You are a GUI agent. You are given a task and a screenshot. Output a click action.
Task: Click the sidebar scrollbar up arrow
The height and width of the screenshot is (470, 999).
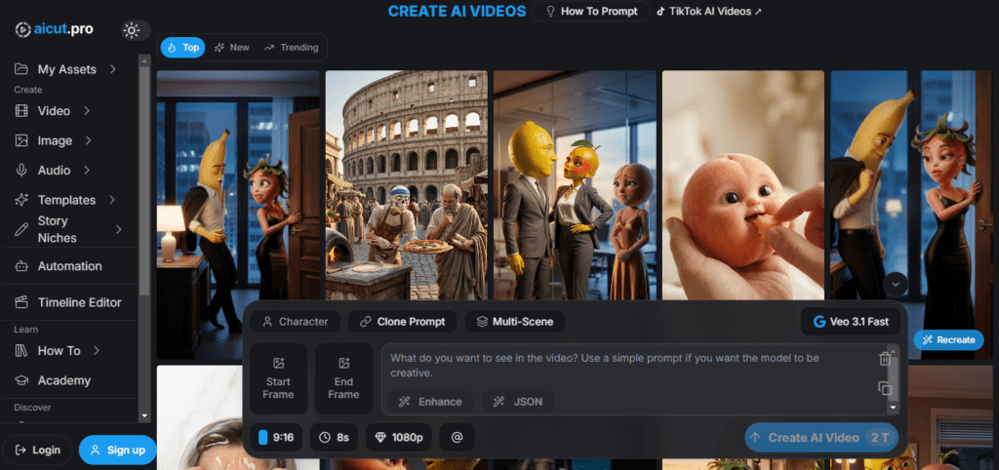tap(144, 61)
